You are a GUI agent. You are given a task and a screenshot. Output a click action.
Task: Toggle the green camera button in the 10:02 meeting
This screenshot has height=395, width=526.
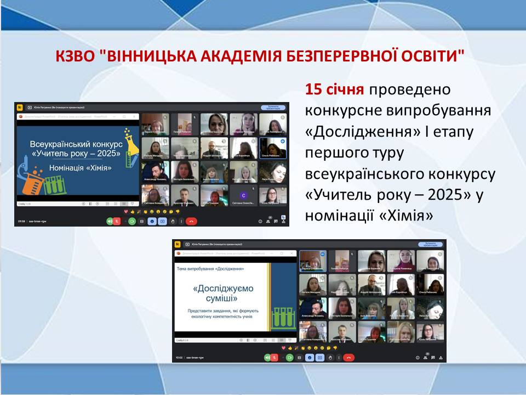(289, 358)
